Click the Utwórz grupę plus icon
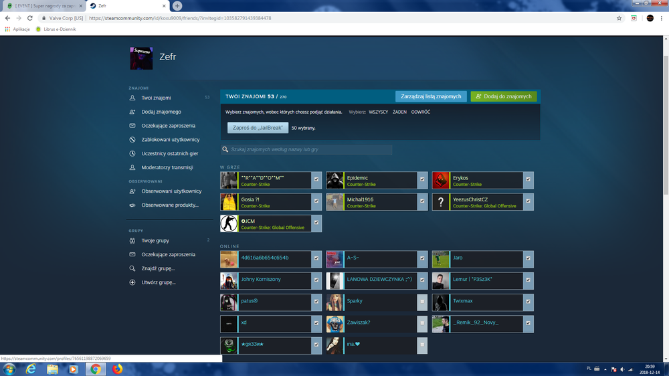Viewport: 669px width, 376px height. click(x=132, y=282)
